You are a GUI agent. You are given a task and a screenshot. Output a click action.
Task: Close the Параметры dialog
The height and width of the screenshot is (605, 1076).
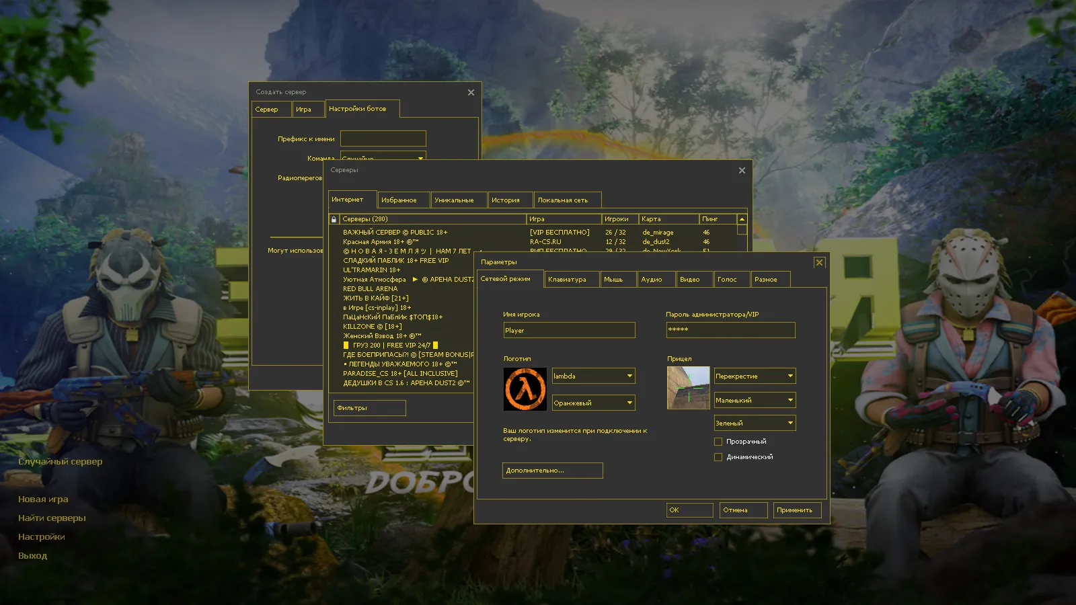pyautogui.click(x=819, y=263)
